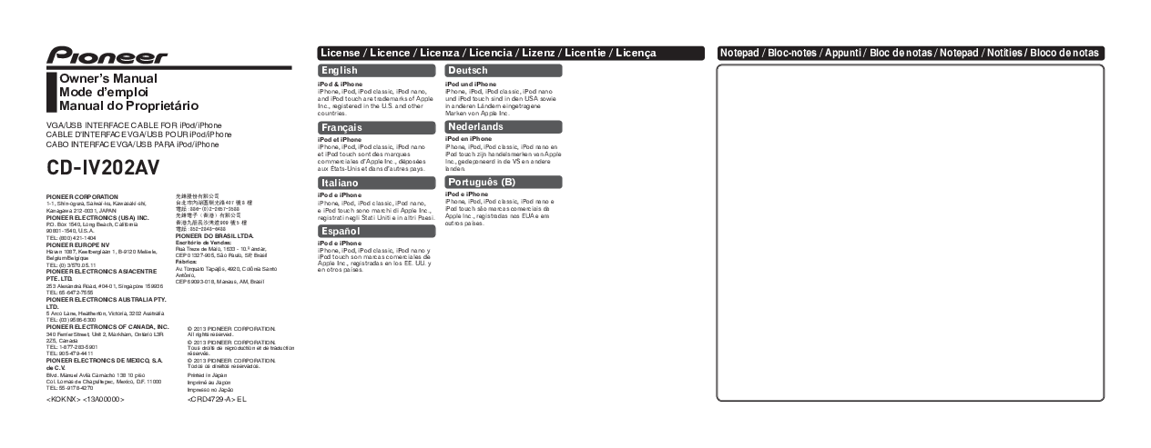Click 'Escritório de Vendas:' label
Image resolution: width=1151 pixels, height=448 pixels.
(203, 243)
